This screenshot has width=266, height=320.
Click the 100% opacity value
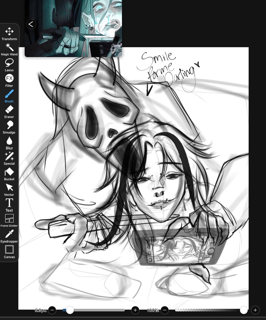(x=153, y=310)
